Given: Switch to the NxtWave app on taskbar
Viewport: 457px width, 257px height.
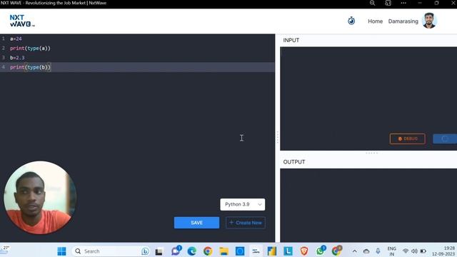Looking at the screenshot, I should 256,251.
